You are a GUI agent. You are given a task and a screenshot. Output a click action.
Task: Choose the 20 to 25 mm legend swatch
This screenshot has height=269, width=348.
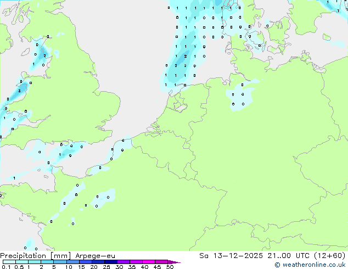(x=98, y=262)
